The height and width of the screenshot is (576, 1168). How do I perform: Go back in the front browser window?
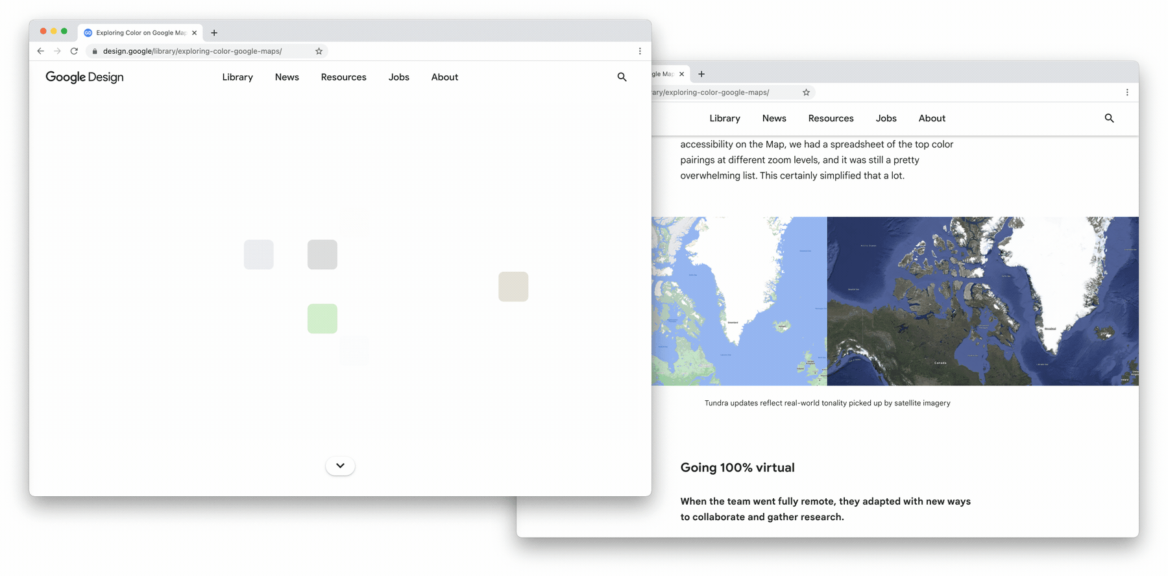[40, 51]
